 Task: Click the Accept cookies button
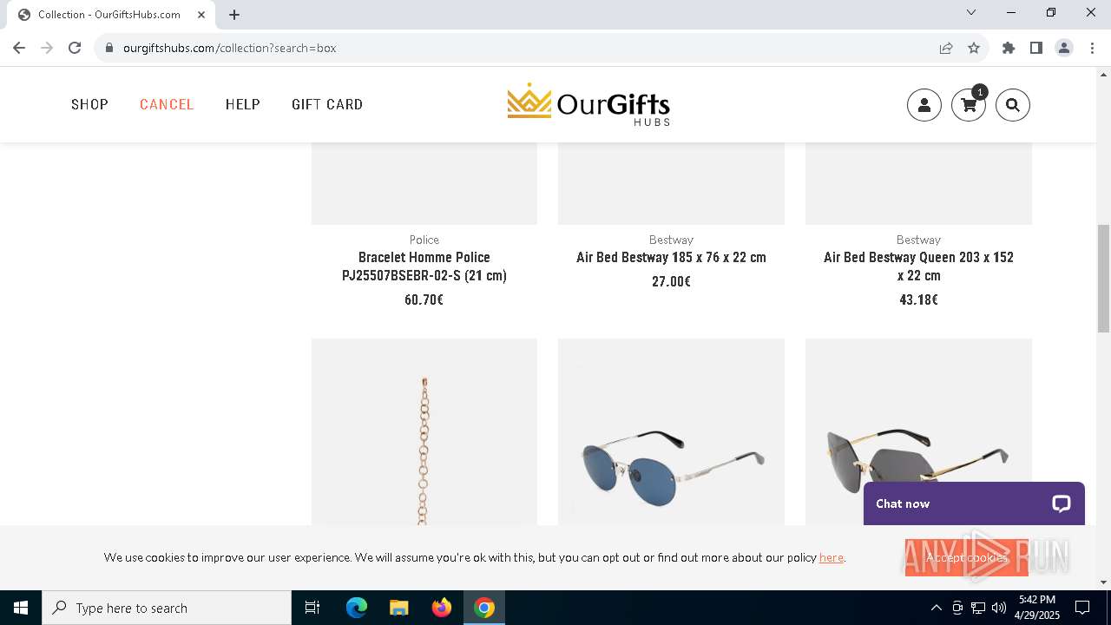[966, 557]
